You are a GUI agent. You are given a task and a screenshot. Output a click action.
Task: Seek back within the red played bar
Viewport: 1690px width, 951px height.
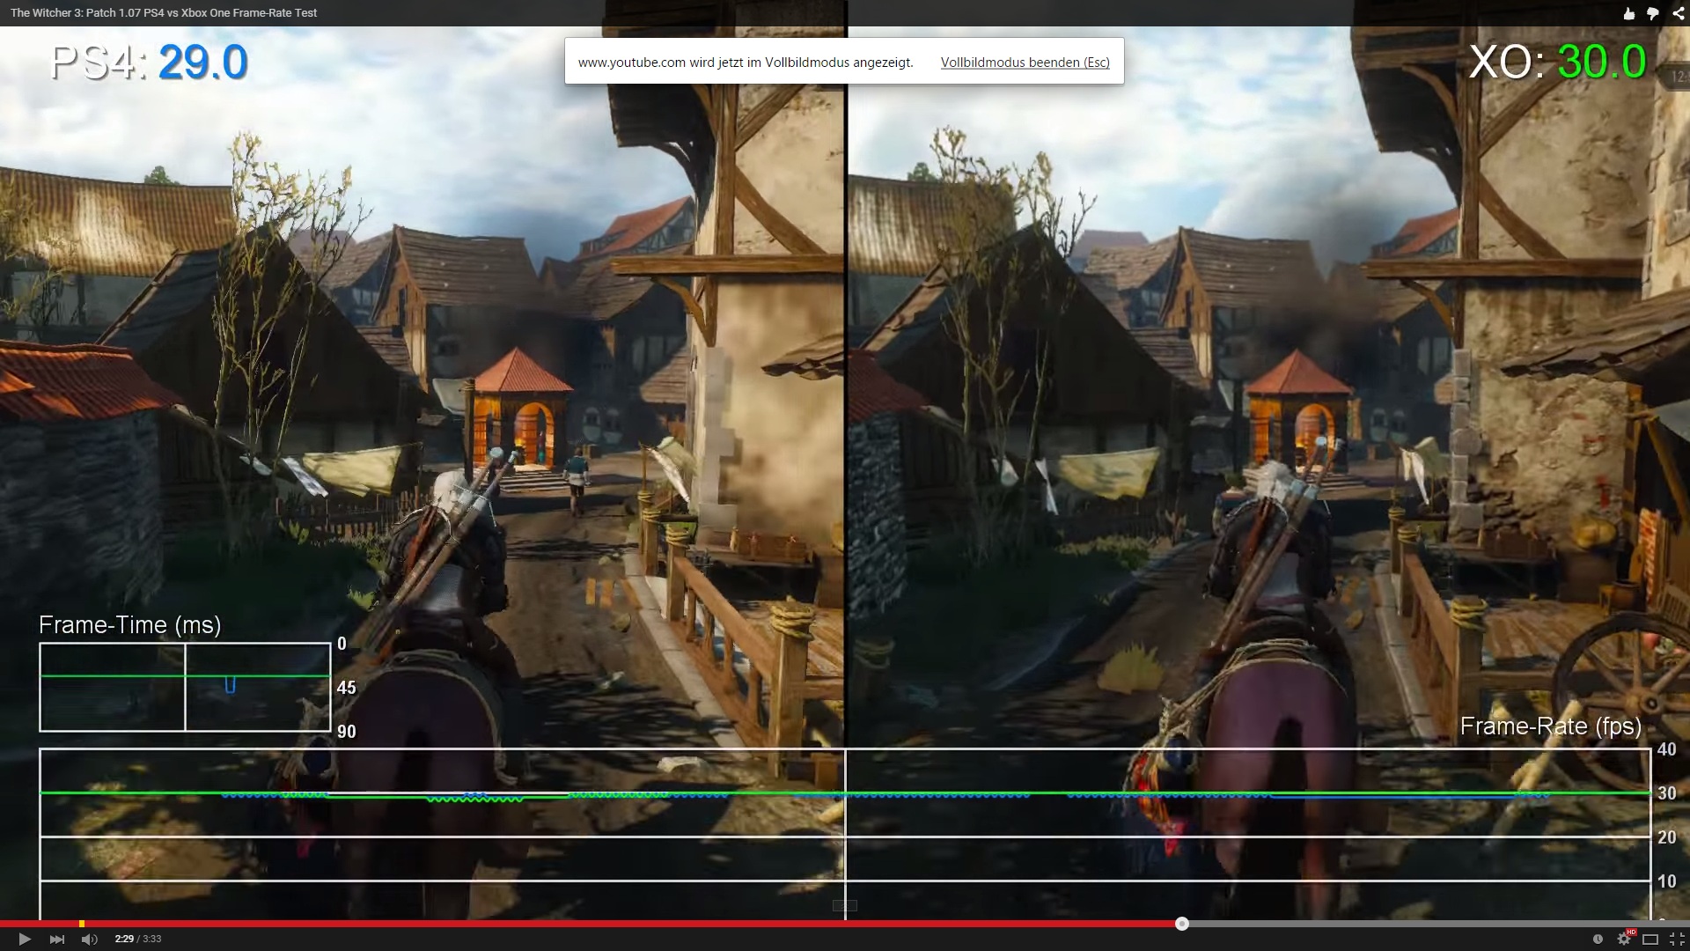pyautogui.click(x=616, y=924)
